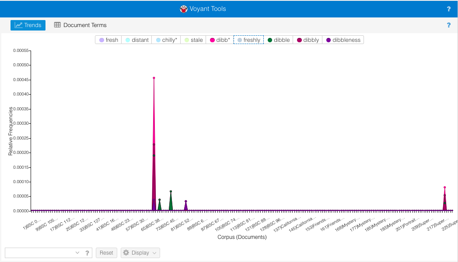Toggle visibility of dibbleness series
458x262 pixels.
pyautogui.click(x=343, y=40)
